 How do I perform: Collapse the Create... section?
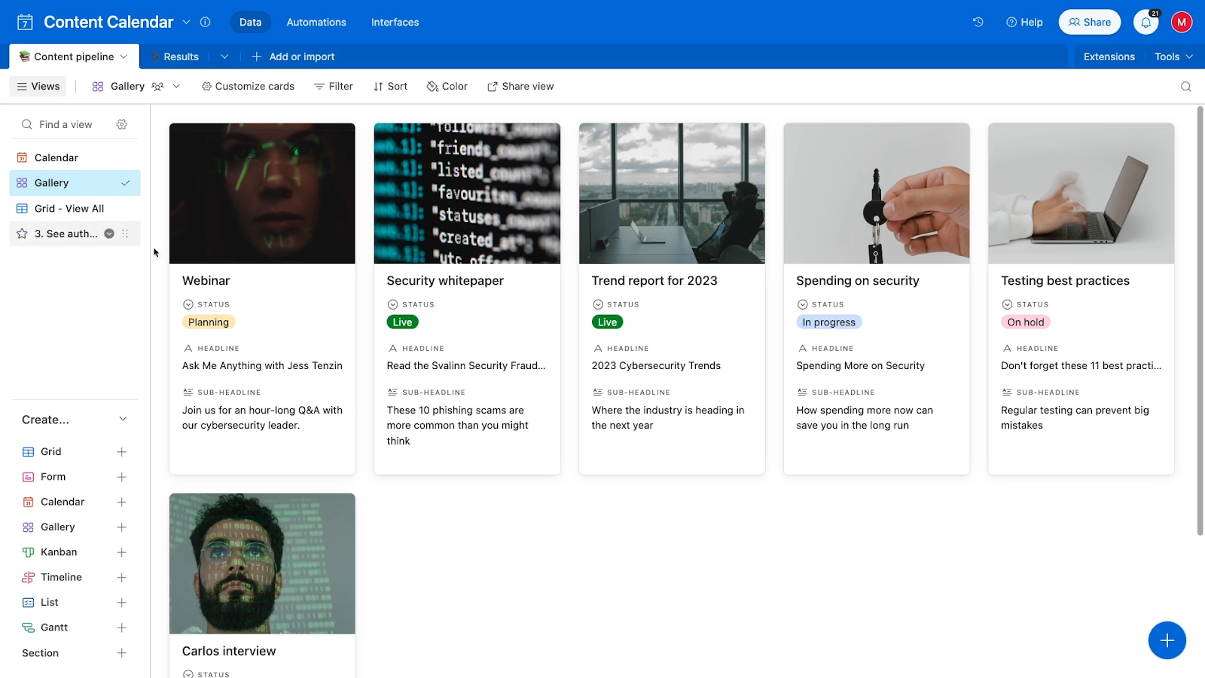123,420
